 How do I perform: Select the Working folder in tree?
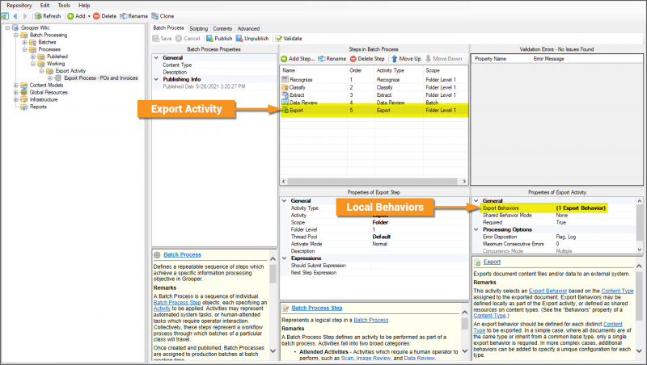[56, 64]
